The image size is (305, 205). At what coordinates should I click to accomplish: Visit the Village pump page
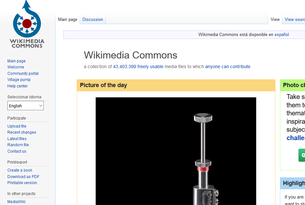[x=19, y=80]
